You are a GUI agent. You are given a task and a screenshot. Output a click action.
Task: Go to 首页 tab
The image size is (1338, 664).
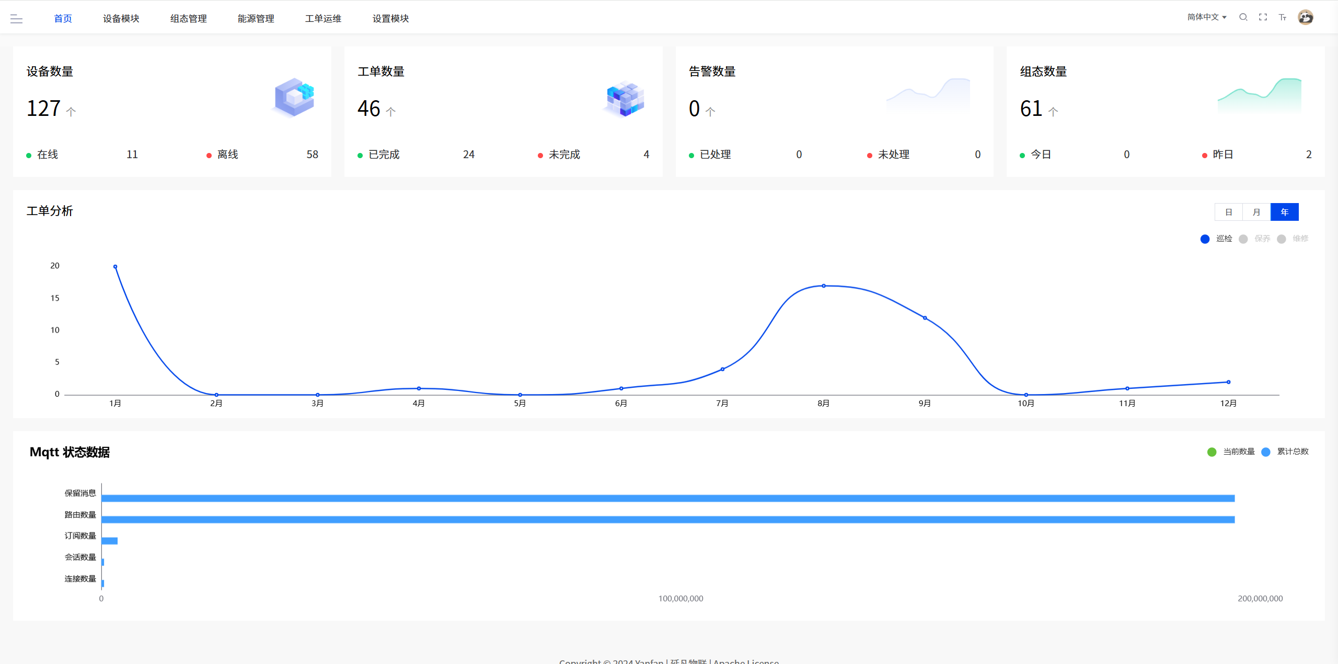[63, 19]
